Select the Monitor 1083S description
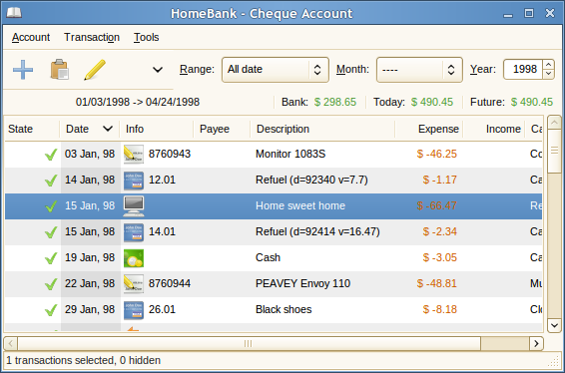 pos(290,155)
